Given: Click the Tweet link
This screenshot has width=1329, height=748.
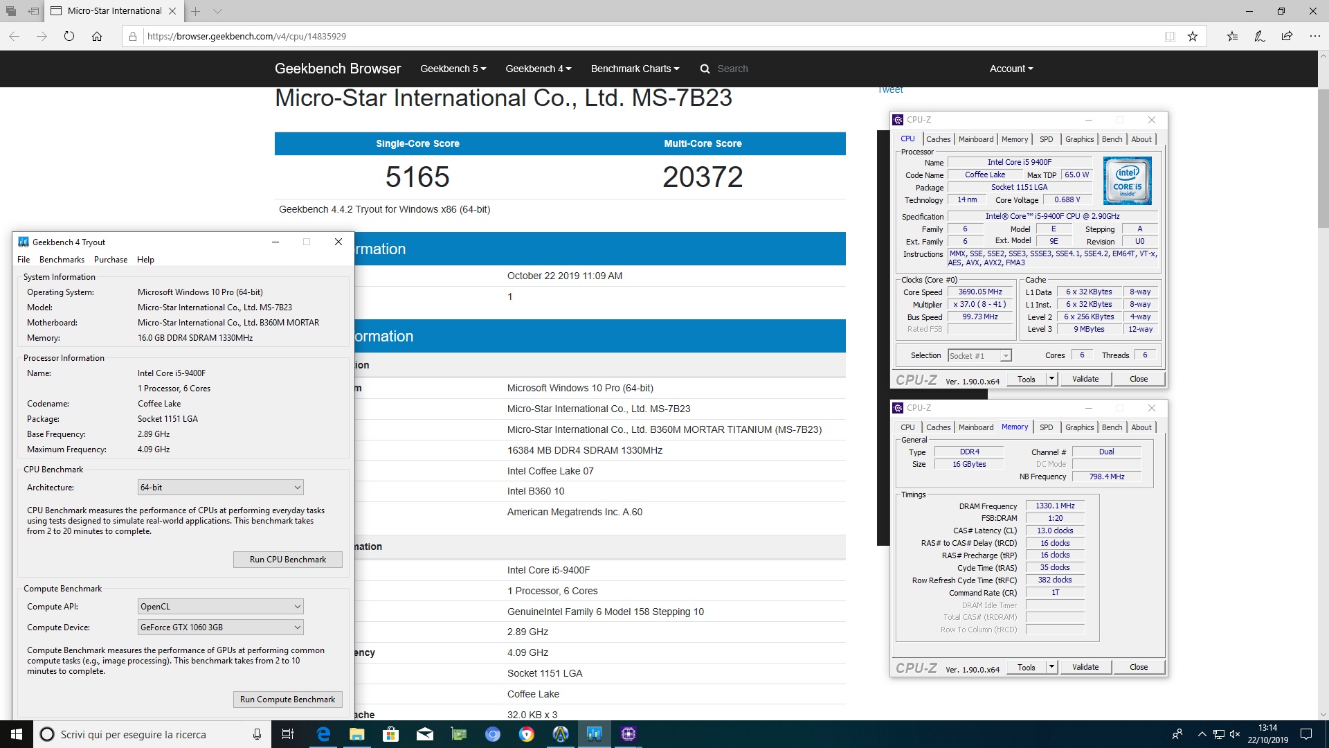Looking at the screenshot, I should pos(890,90).
